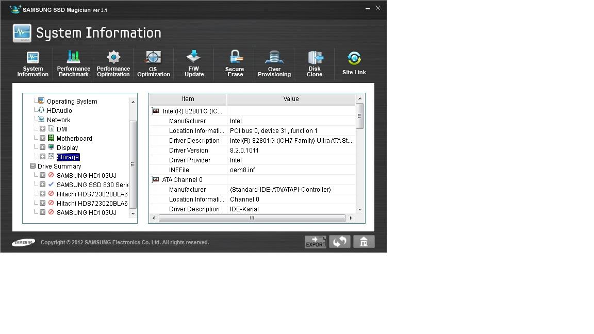
Task: Click horizontal scrollbar left arrow
Action: (x=154, y=218)
